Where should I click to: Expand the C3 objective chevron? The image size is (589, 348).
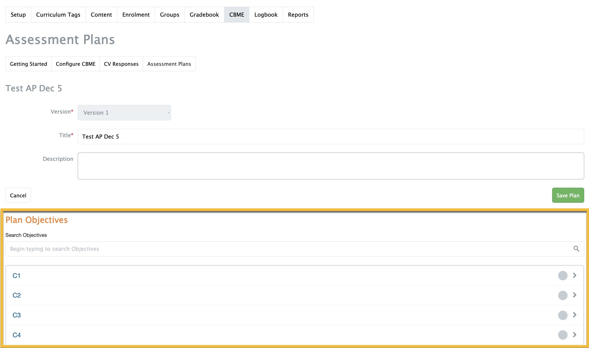575,315
